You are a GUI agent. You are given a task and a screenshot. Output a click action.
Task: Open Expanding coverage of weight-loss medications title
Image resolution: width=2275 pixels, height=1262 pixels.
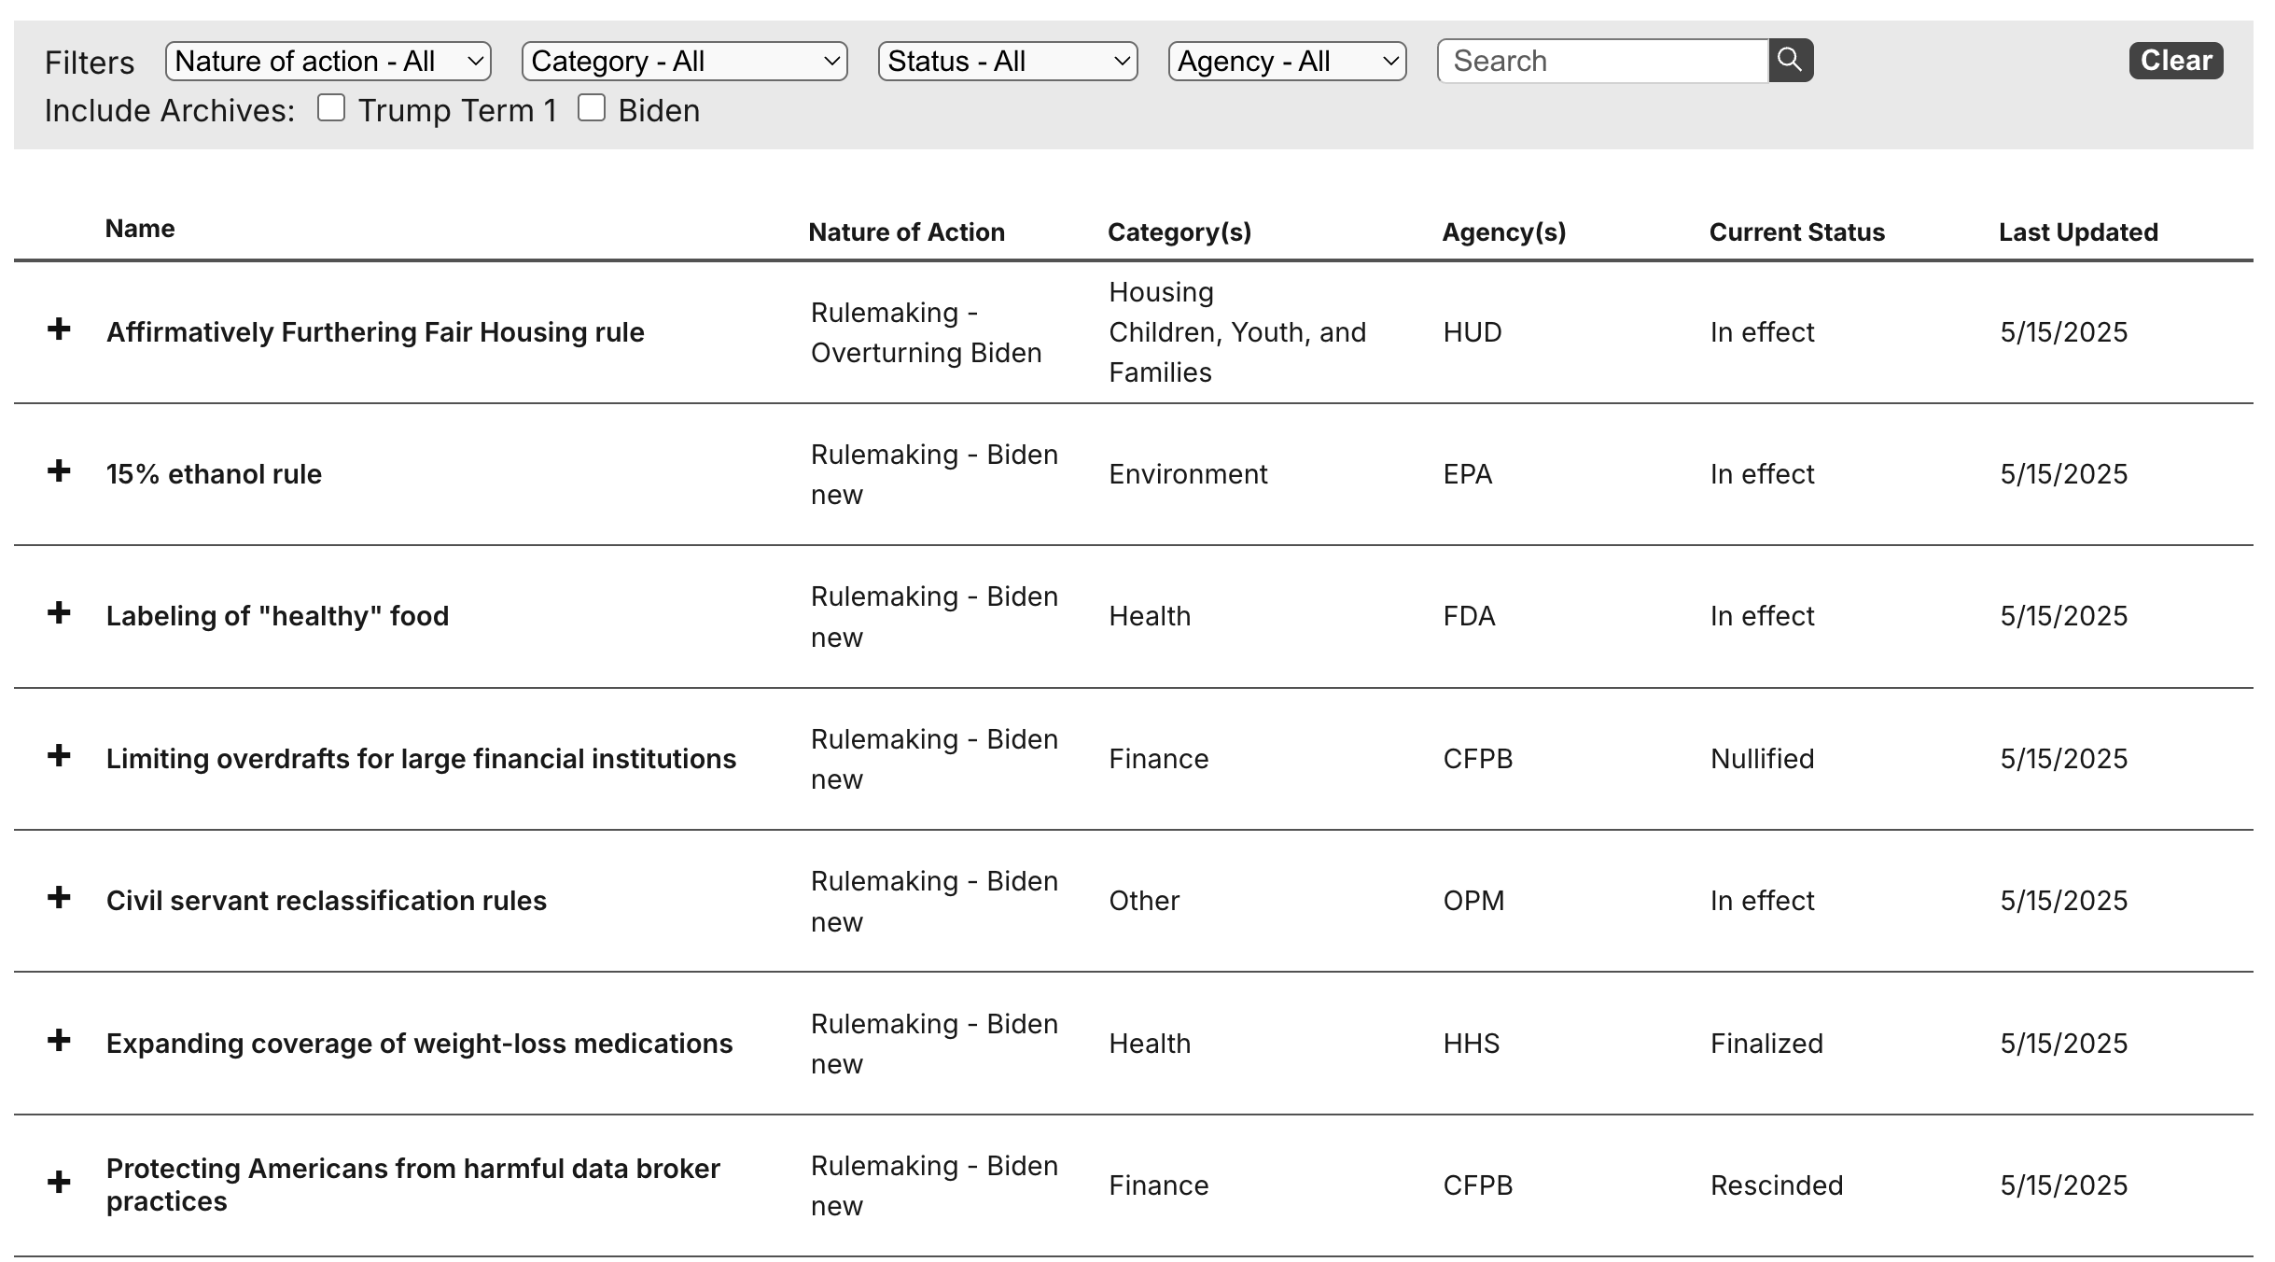coord(419,1044)
